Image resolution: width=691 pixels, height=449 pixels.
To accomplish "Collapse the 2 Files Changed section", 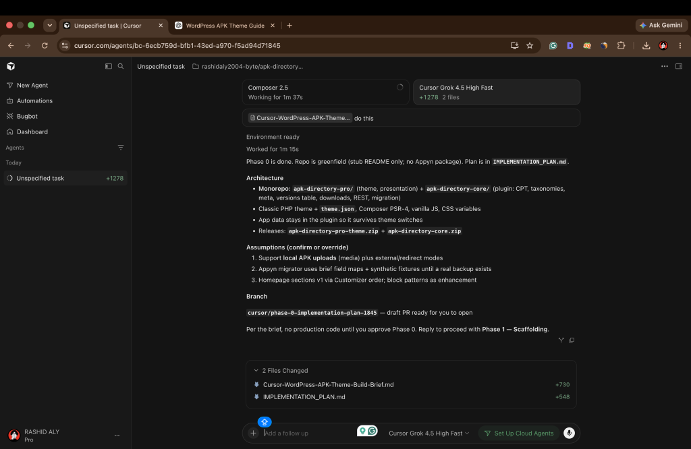I will tap(281, 371).
